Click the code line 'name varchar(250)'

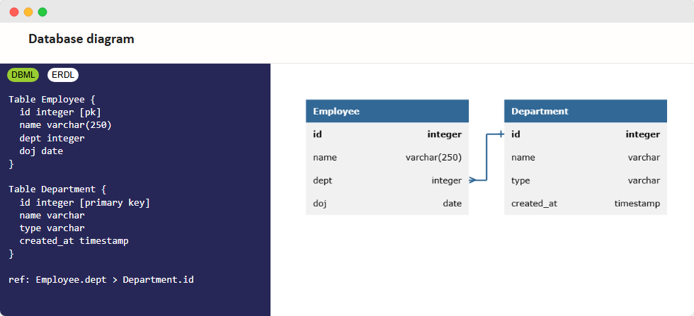(x=65, y=125)
